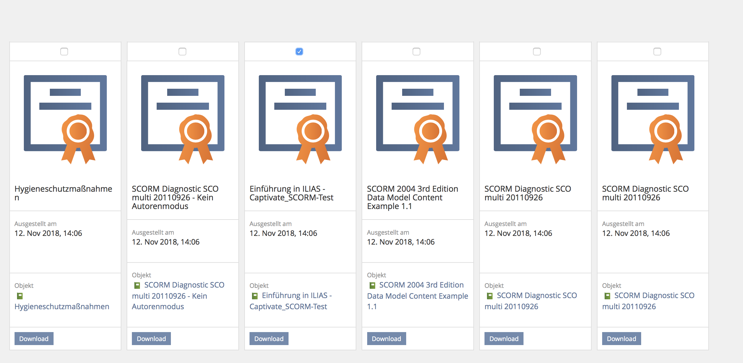Tick the checkbox on the Kein Autorenmodus card
Screen dimensions: 743x363
tap(182, 52)
